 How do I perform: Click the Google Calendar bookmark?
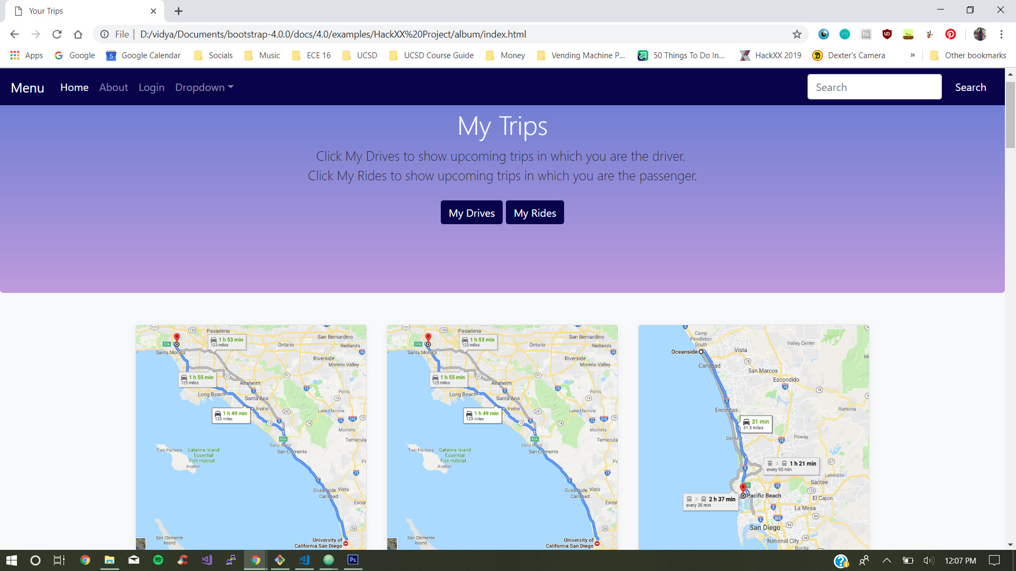(143, 56)
